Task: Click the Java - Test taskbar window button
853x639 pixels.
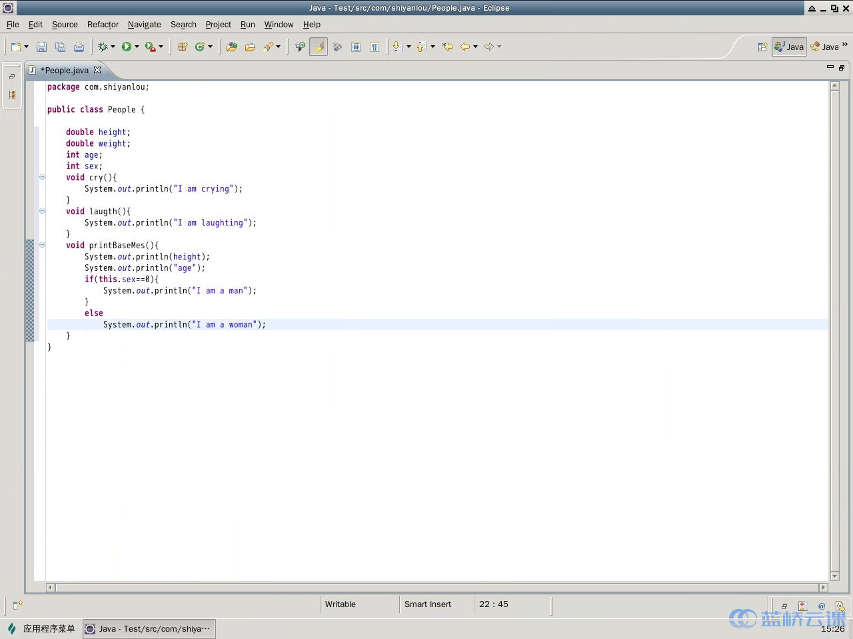Action: (x=149, y=628)
